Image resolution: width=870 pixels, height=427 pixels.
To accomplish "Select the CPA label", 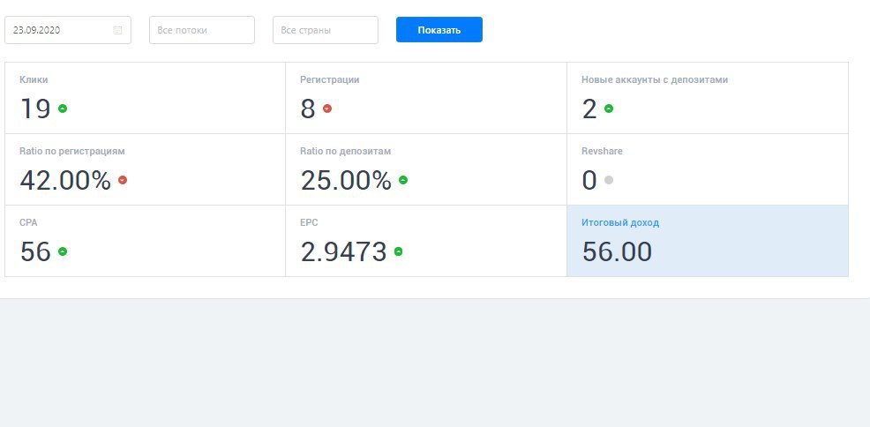I will (x=28, y=223).
